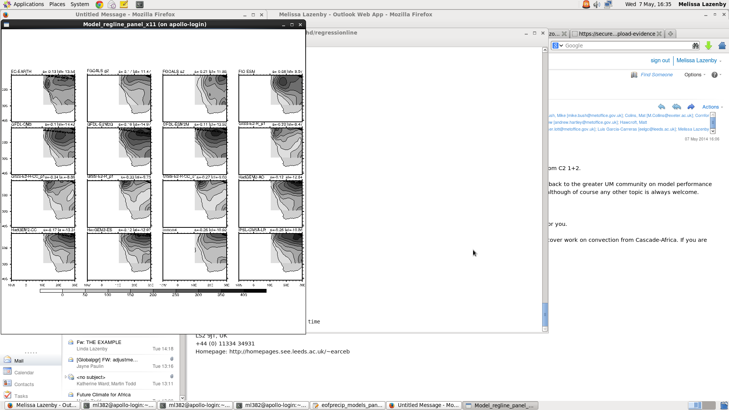Click binoculars search icon in Google box

695,46
